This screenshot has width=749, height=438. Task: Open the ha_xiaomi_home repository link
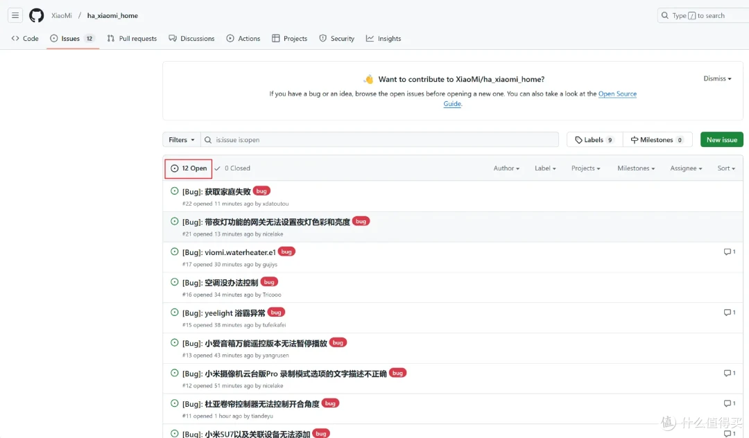pos(112,15)
